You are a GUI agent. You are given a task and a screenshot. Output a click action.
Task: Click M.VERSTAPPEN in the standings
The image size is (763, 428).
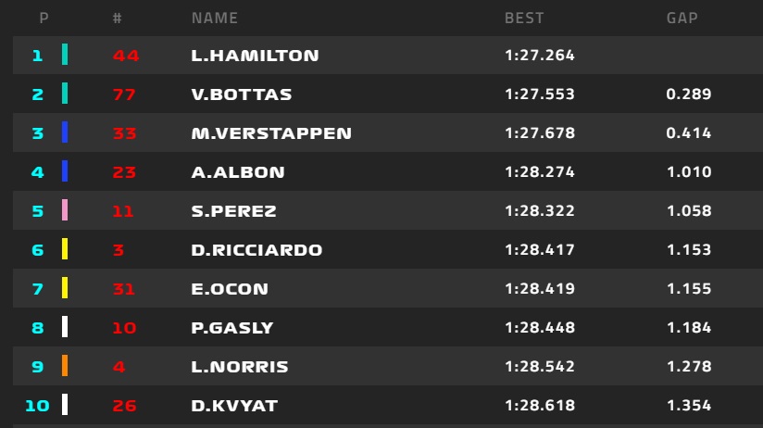coord(271,132)
